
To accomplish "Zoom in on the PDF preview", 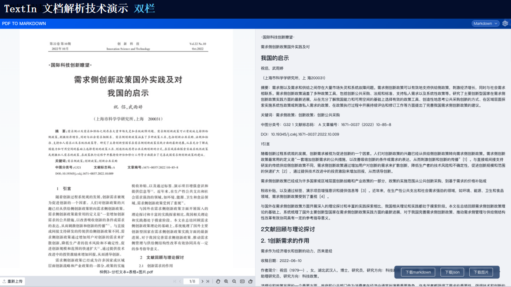I will click(226, 281).
